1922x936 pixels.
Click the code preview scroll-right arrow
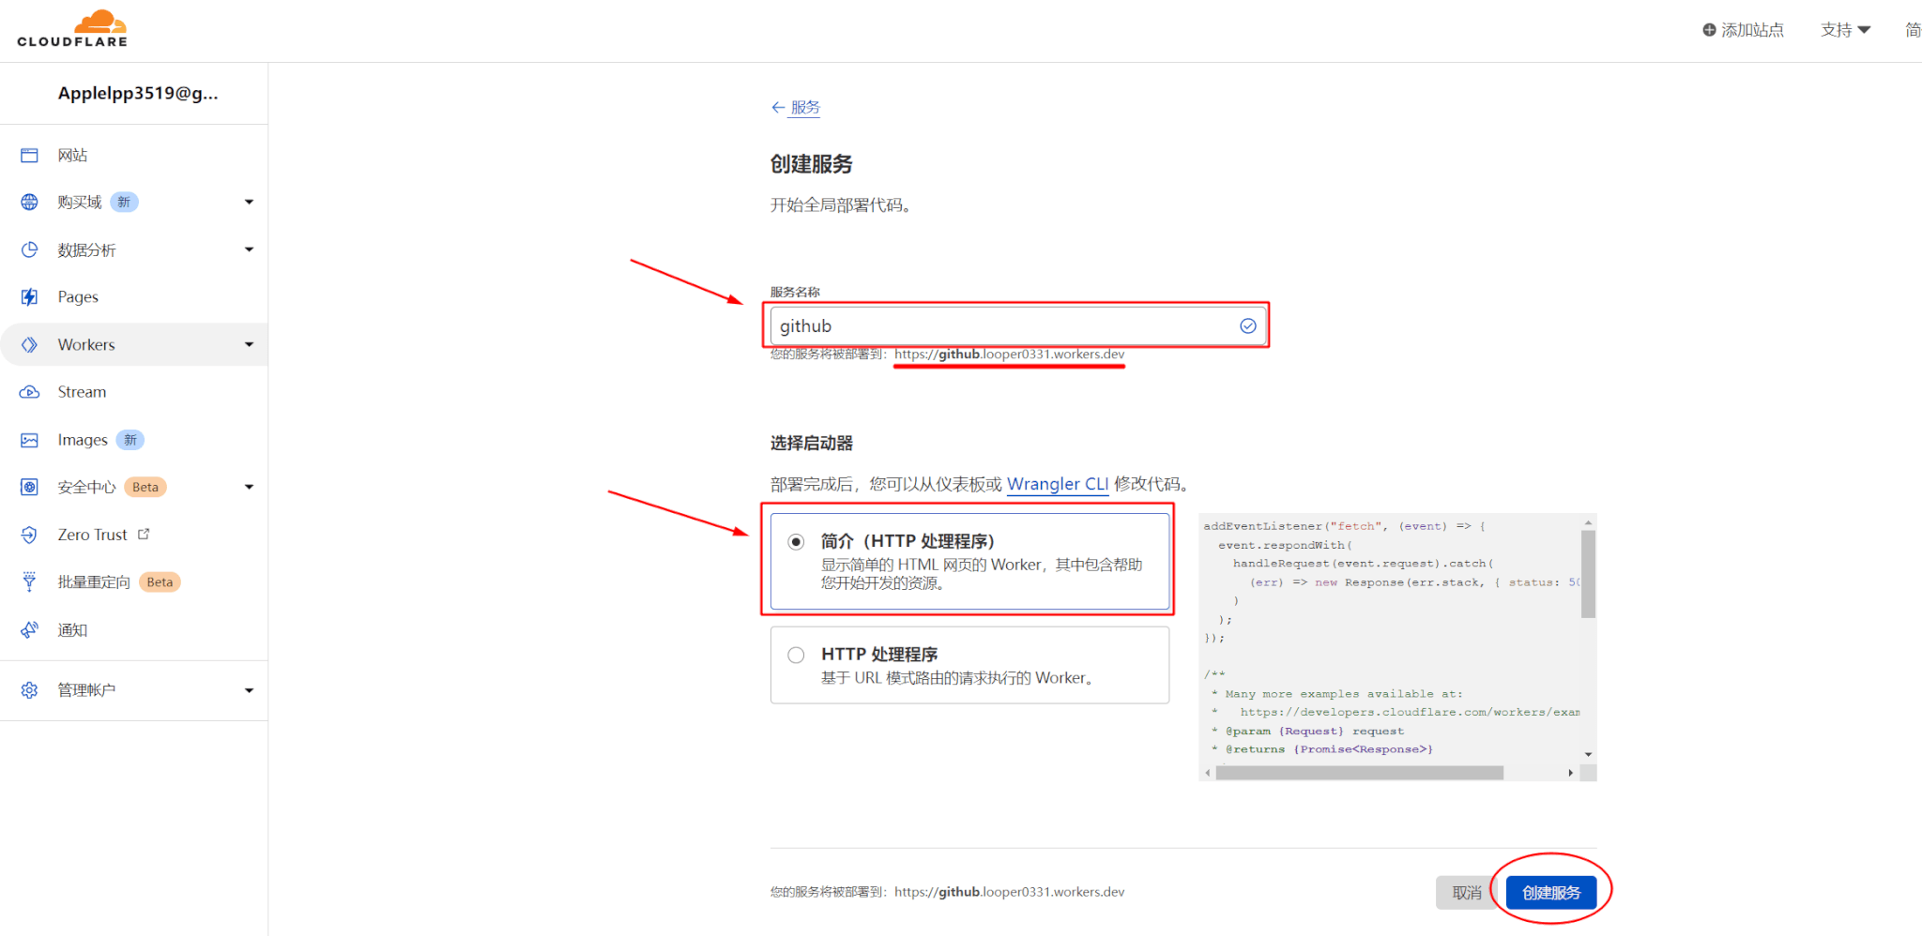(x=1571, y=773)
